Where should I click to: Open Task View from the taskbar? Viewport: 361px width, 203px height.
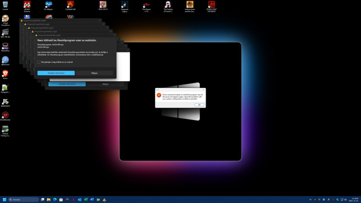point(42,199)
